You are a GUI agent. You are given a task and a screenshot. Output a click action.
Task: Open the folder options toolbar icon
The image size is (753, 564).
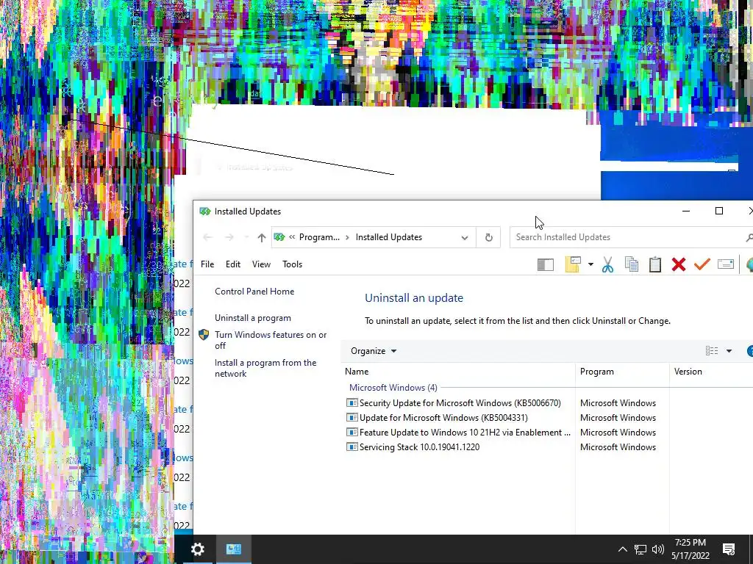573,264
